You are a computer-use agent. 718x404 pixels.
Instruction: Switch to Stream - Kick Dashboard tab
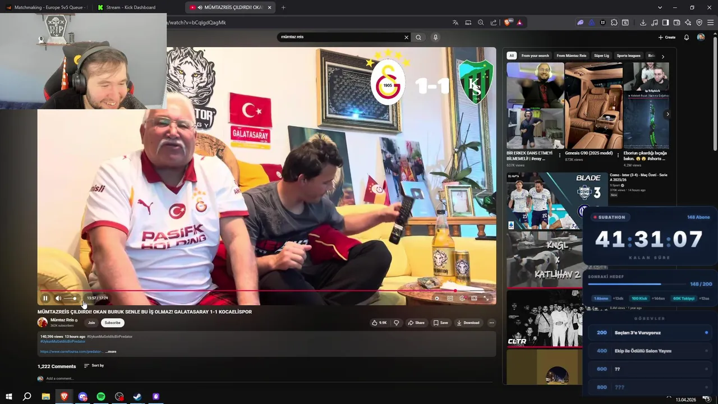[135, 7]
